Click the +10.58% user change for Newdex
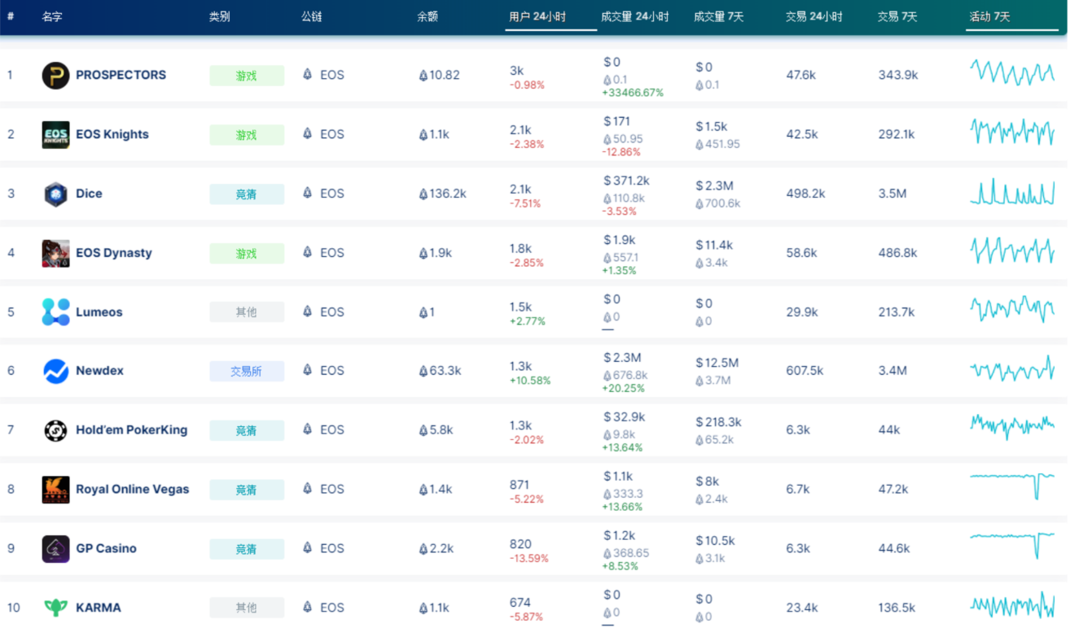This screenshot has height=632, width=1070. pyautogui.click(x=530, y=381)
